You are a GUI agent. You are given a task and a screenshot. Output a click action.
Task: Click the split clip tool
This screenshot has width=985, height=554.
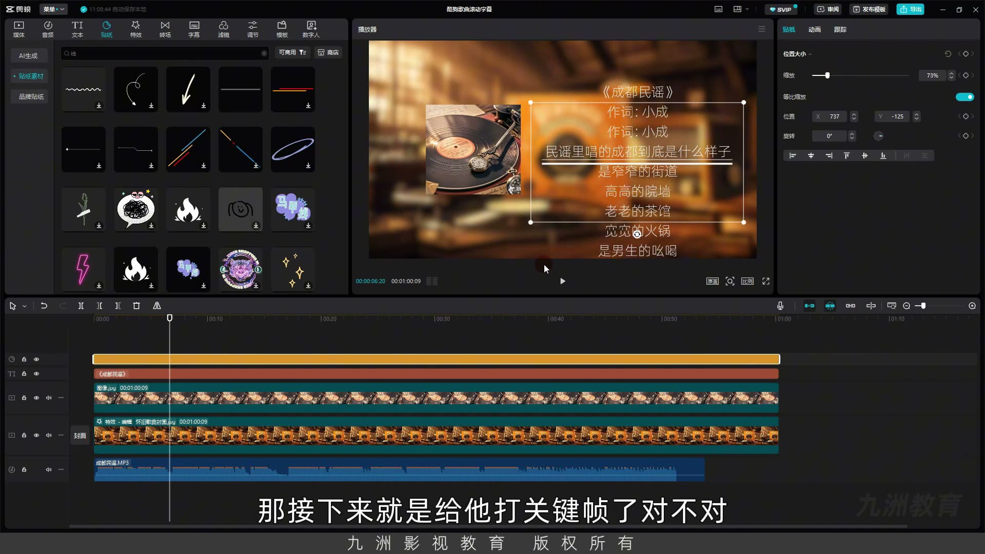(81, 306)
